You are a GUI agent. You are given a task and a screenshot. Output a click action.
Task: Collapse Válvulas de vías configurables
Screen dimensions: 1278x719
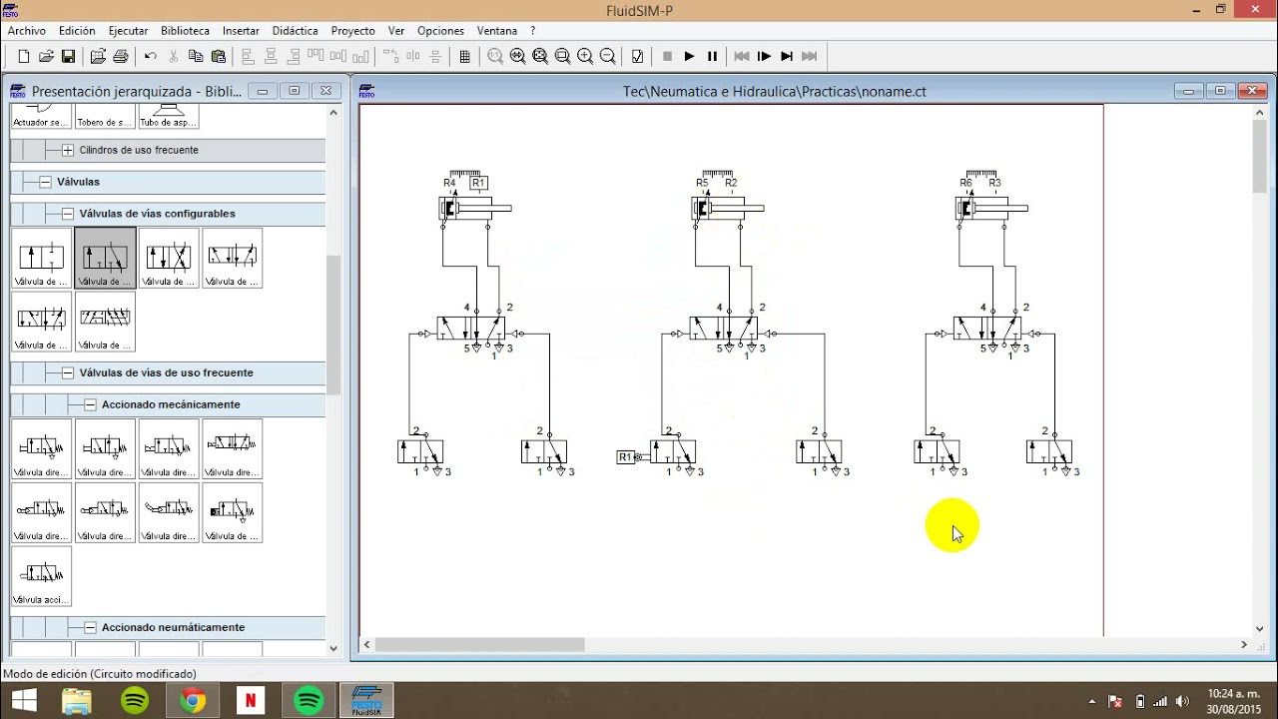click(x=68, y=214)
